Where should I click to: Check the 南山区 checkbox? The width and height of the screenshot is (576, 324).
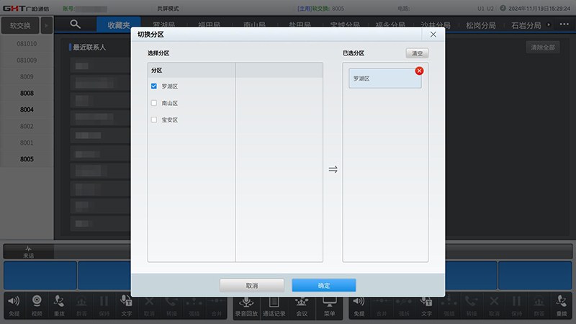[x=154, y=103]
